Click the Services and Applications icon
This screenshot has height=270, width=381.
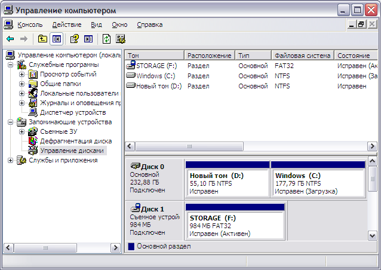pos(21,160)
